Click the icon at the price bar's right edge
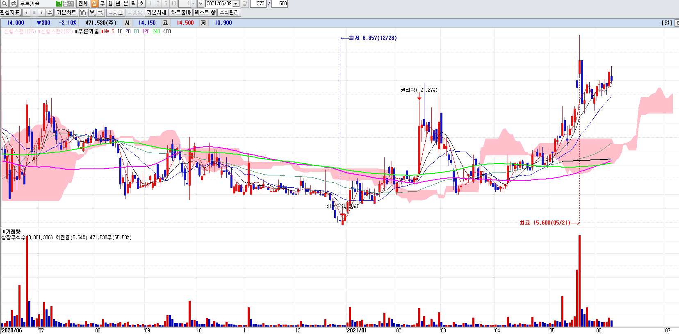Screen dimensions: 679x334 click(677, 23)
